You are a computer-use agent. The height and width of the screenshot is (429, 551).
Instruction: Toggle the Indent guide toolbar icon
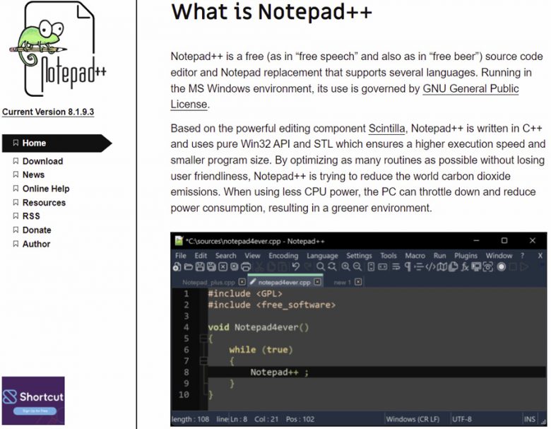pos(419,266)
